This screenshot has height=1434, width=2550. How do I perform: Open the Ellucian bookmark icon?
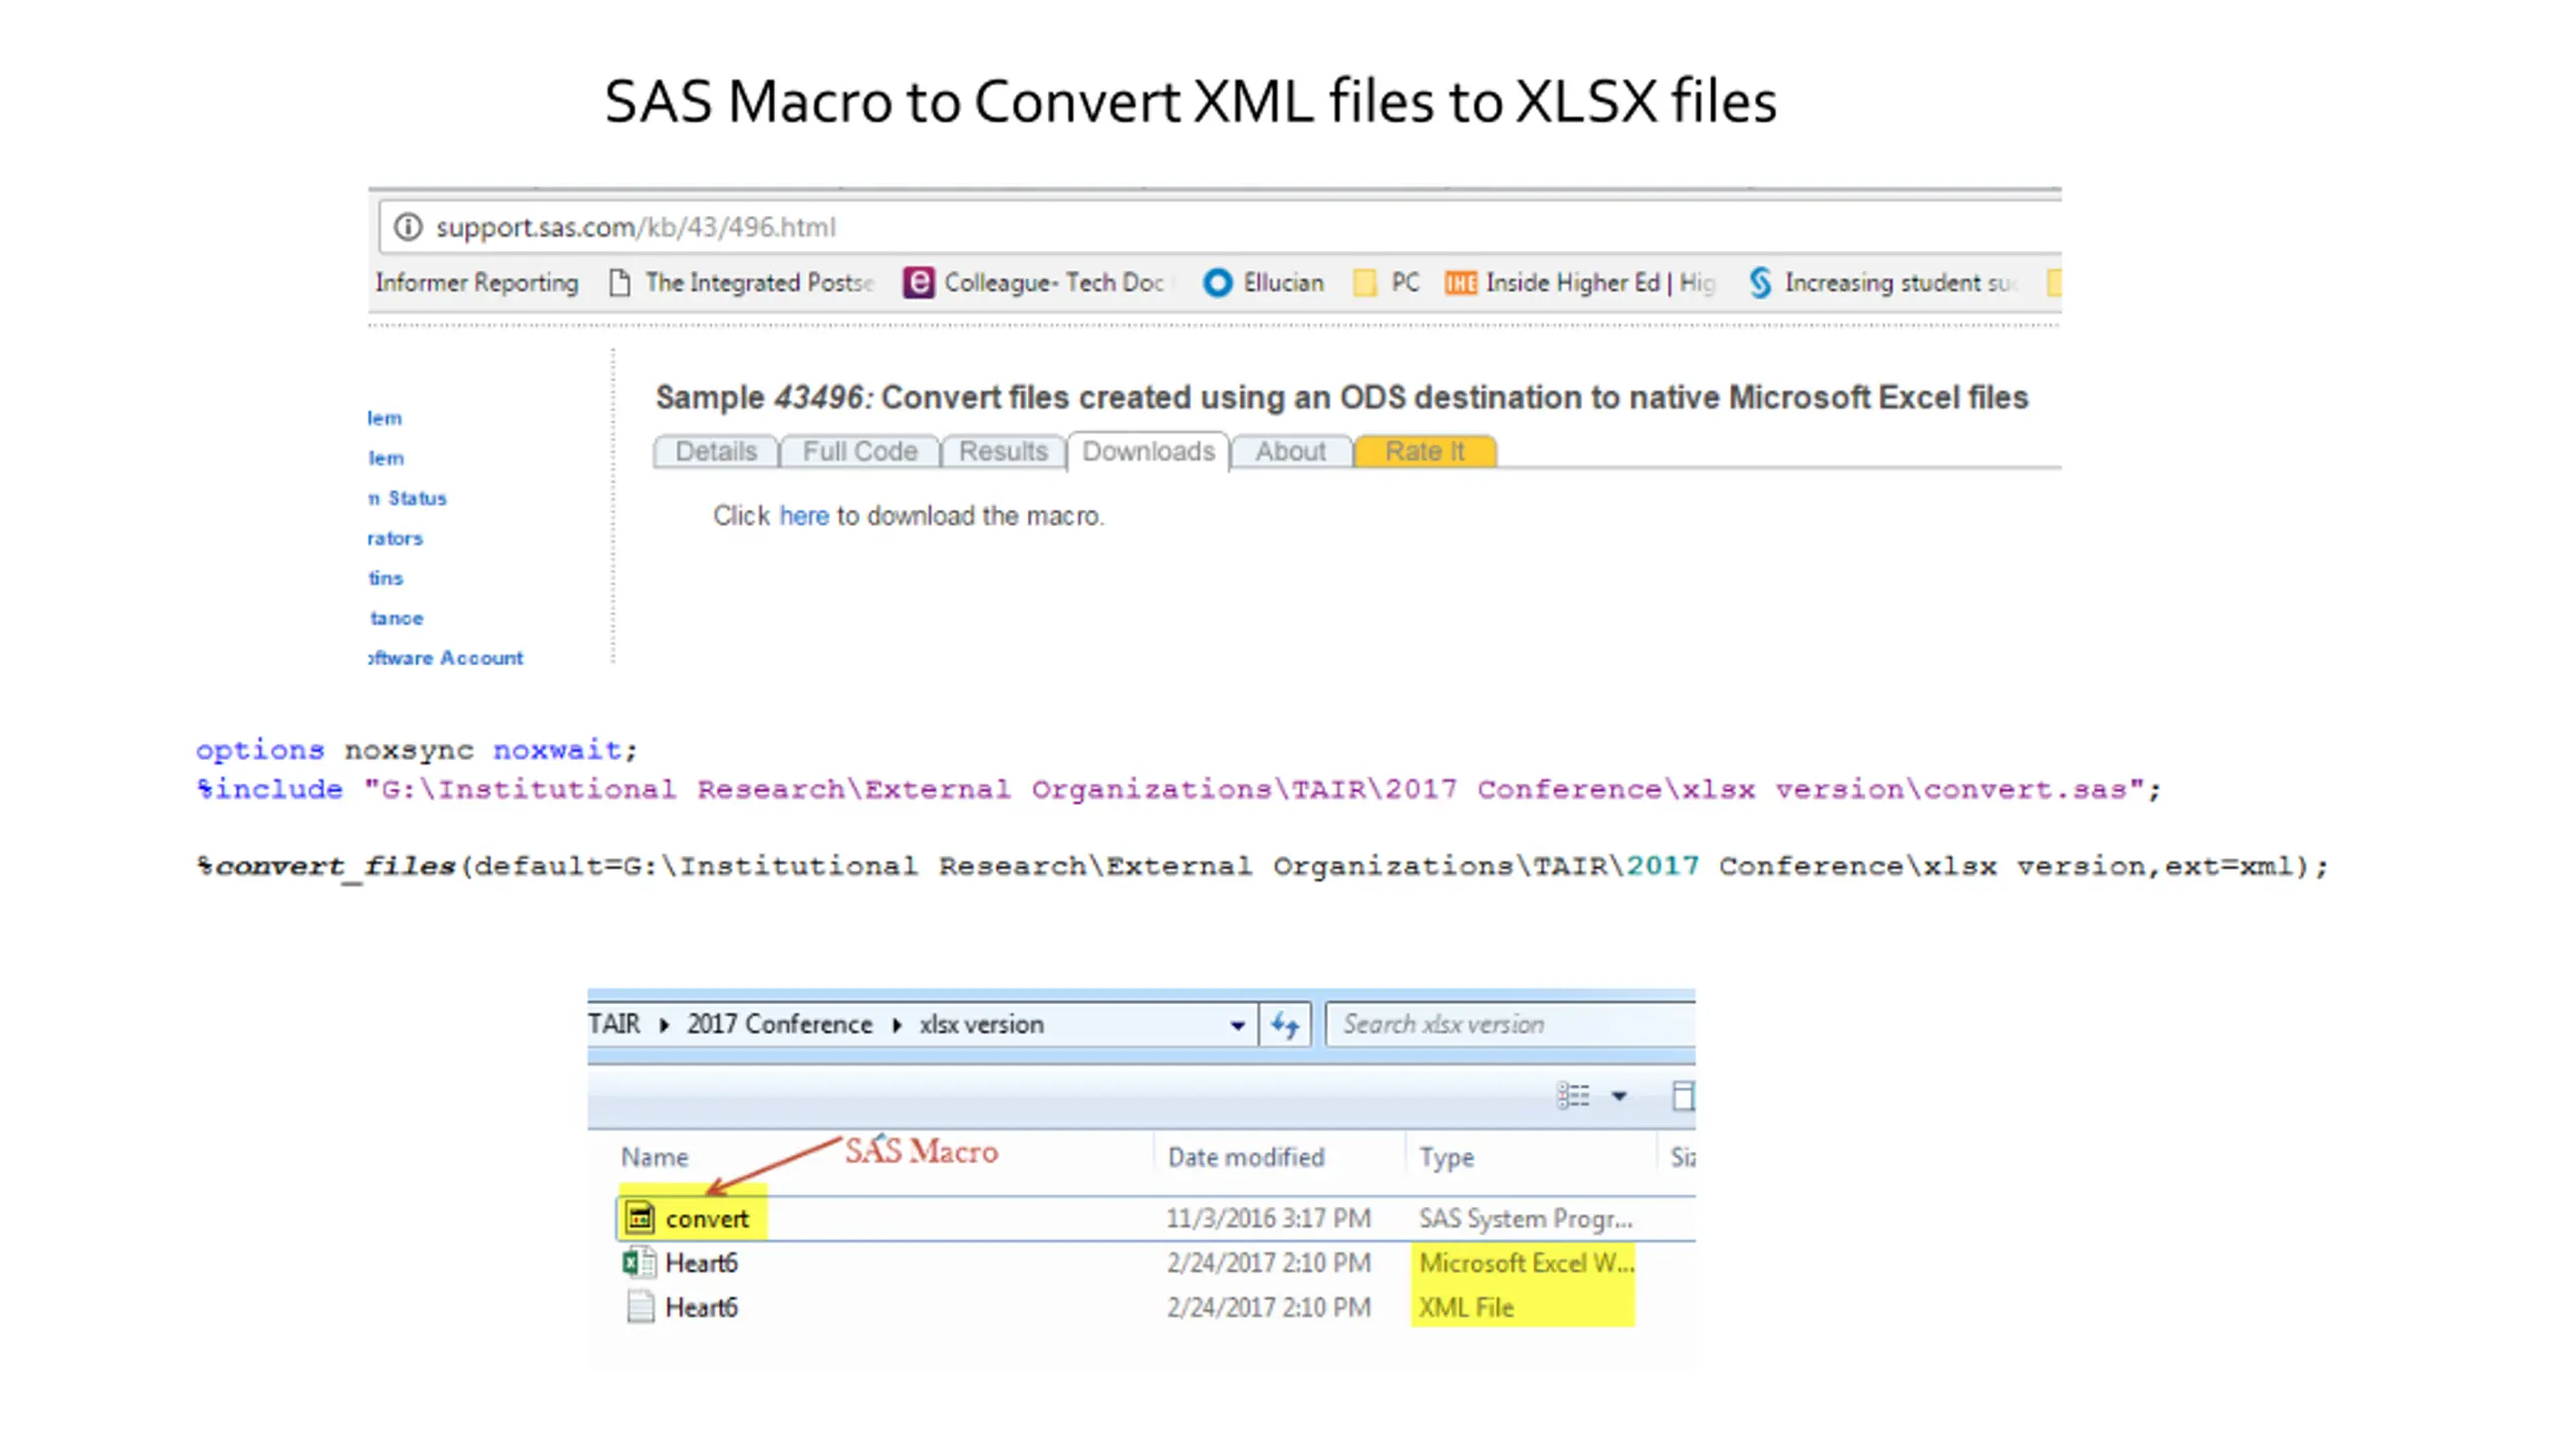click(1217, 283)
